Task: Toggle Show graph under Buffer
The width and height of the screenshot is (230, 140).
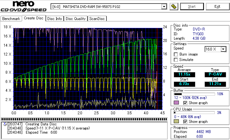Action: (x=186, y=103)
